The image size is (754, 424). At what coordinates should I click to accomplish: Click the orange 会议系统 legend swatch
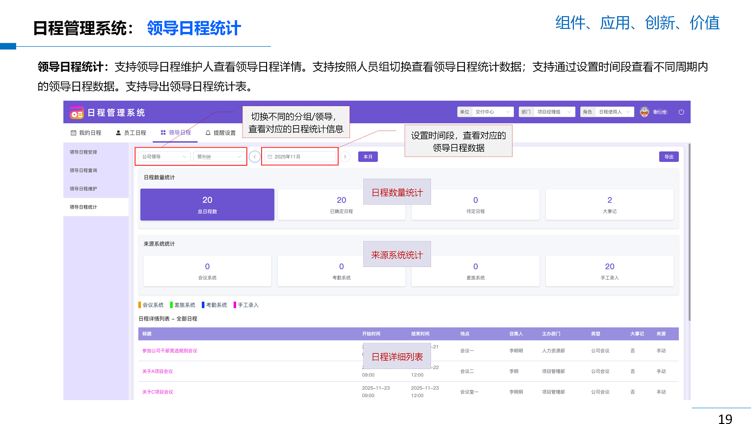click(x=140, y=305)
